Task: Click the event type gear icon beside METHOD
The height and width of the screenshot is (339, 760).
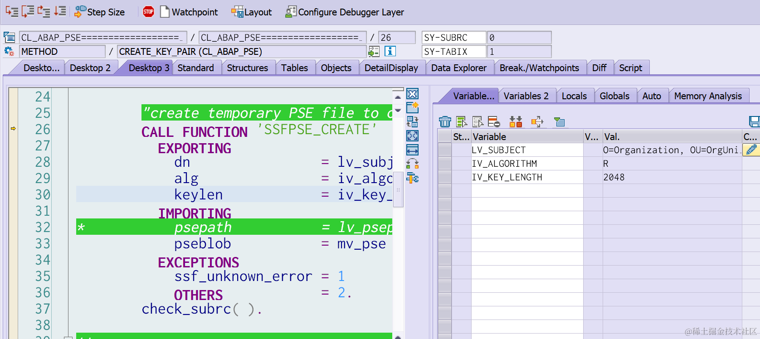Action: pyautogui.click(x=9, y=51)
